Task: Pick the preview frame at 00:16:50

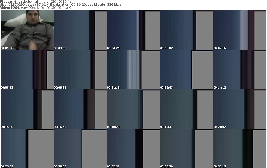Action: pos(80,109)
